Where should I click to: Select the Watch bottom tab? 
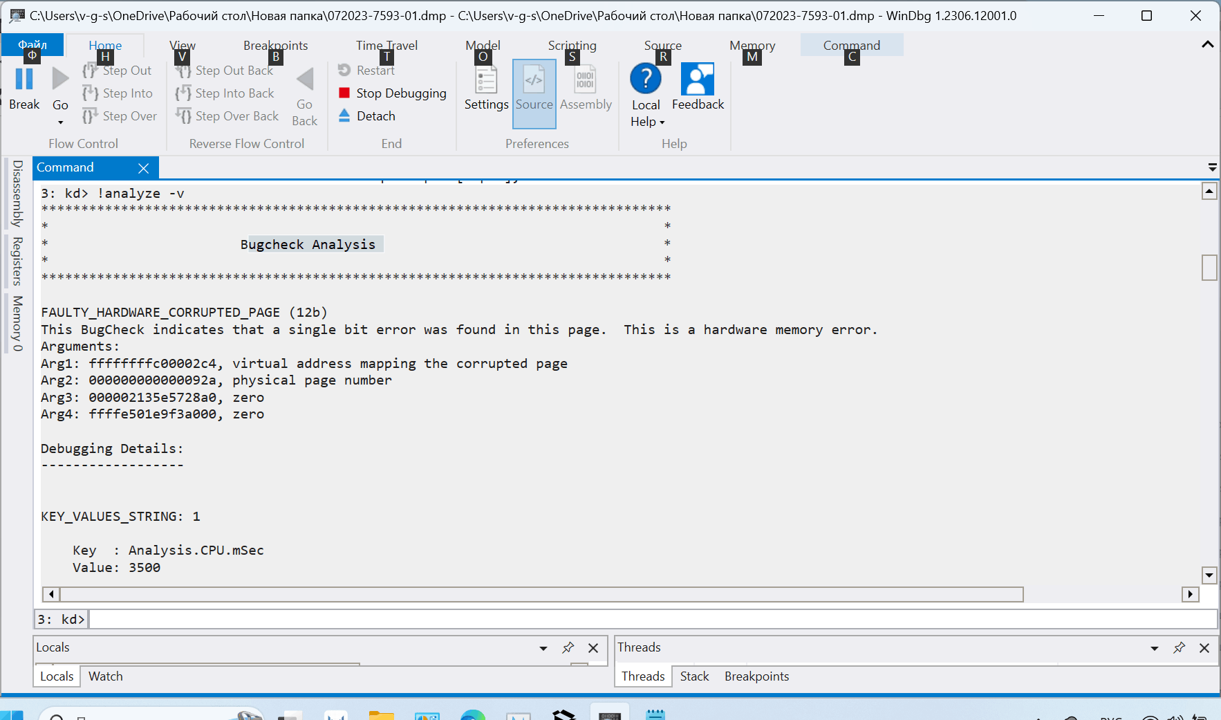point(106,676)
